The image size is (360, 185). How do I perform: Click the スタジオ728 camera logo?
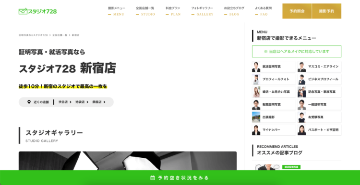tap(37, 11)
